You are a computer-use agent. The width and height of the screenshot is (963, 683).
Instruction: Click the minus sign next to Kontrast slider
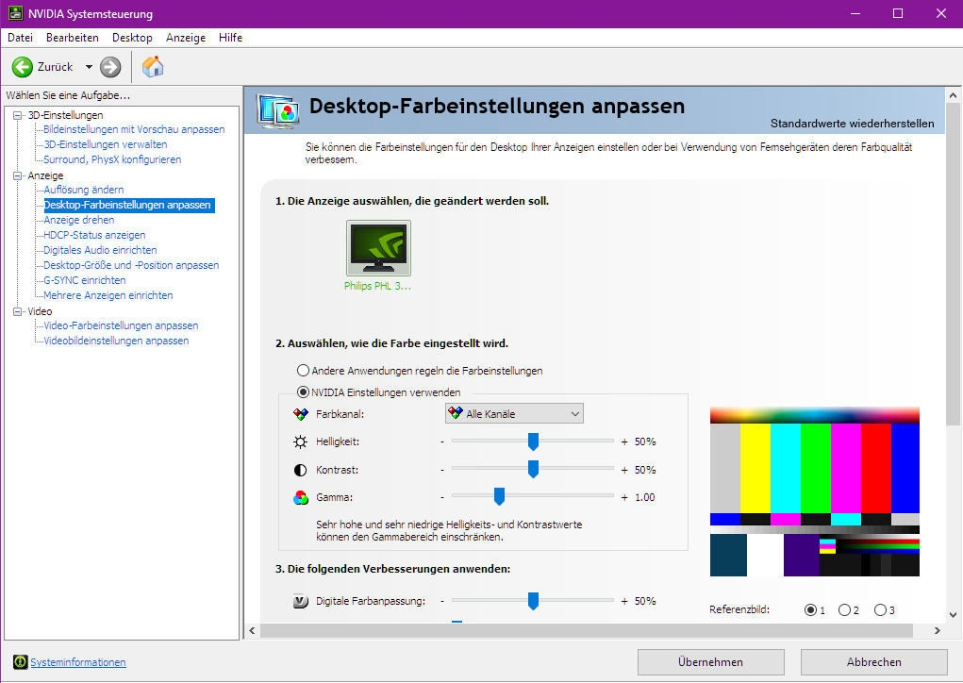click(442, 470)
